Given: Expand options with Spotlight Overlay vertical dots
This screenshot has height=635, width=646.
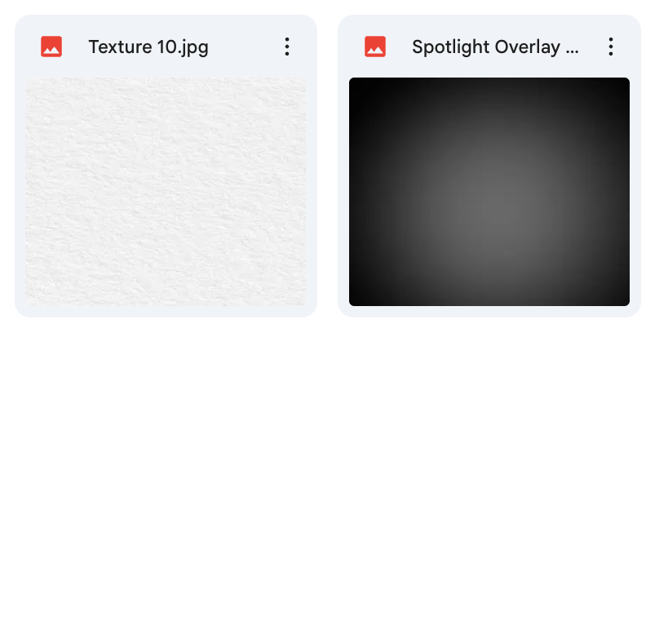Looking at the screenshot, I should pyautogui.click(x=611, y=47).
